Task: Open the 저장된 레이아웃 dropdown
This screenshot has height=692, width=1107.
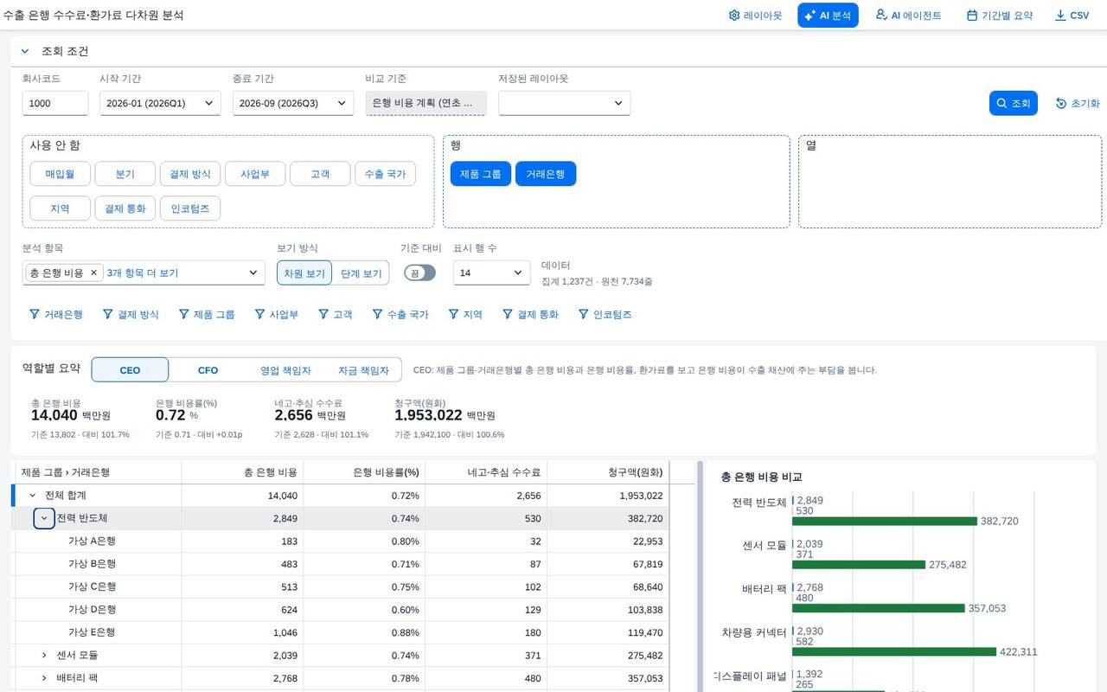Action: pos(564,103)
